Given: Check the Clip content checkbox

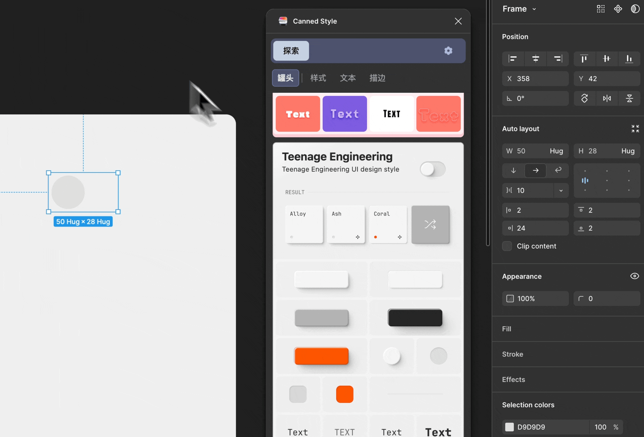Looking at the screenshot, I should pyautogui.click(x=507, y=246).
